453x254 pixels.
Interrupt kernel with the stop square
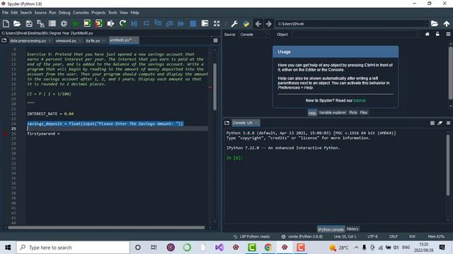(432, 123)
